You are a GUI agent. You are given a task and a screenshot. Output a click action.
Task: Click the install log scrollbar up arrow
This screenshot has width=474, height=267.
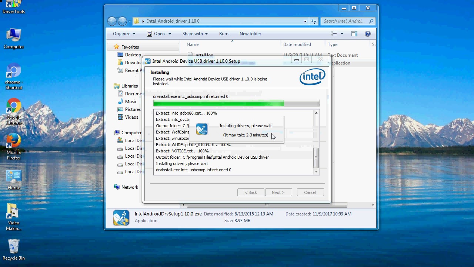pyautogui.click(x=316, y=113)
